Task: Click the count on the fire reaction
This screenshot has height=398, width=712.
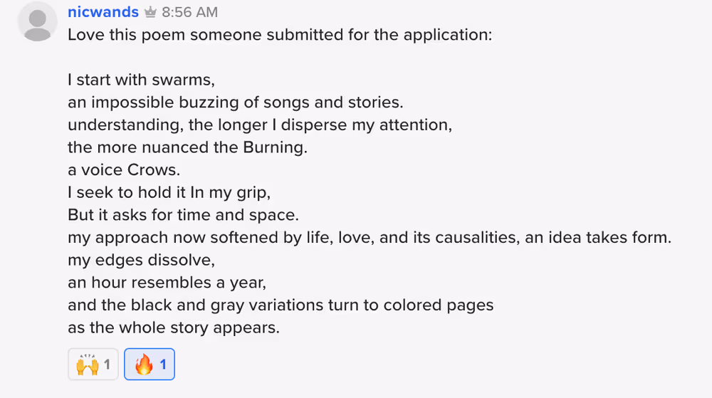Action: click(163, 365)
